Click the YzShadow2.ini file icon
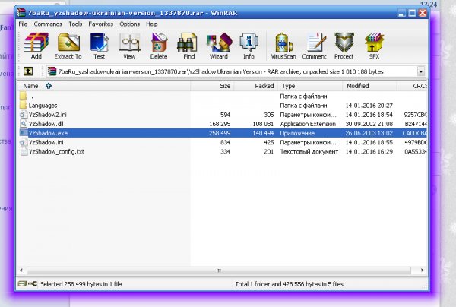Screen dimensions: 456x307 pyautogui.click(x=24, y=115)
